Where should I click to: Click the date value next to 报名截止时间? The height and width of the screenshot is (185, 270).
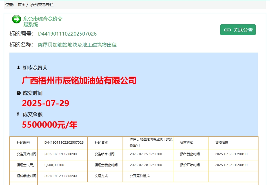point(231,154)
